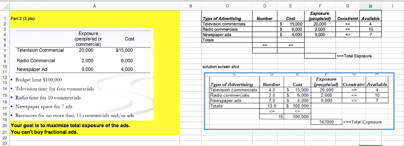
Task: Click the empty limit cell in D7
Action: pos(265,51)
